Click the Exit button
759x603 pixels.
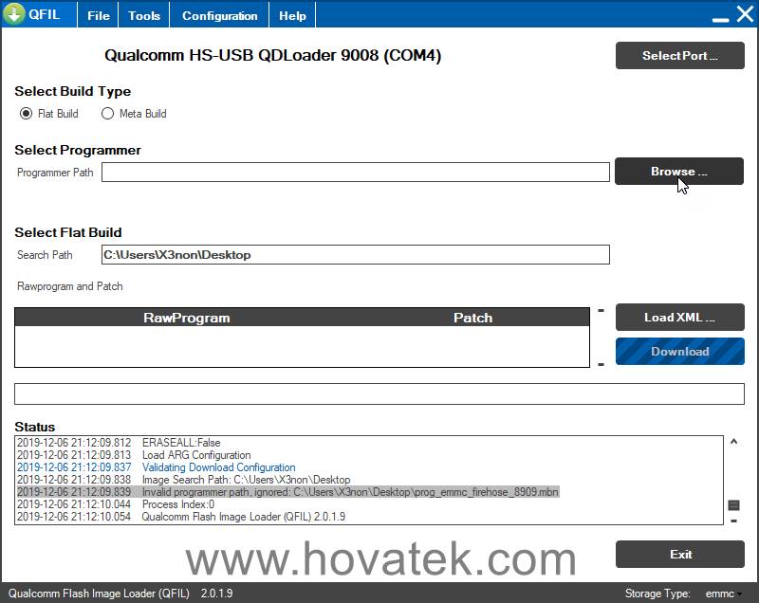[x=679, y=554]
